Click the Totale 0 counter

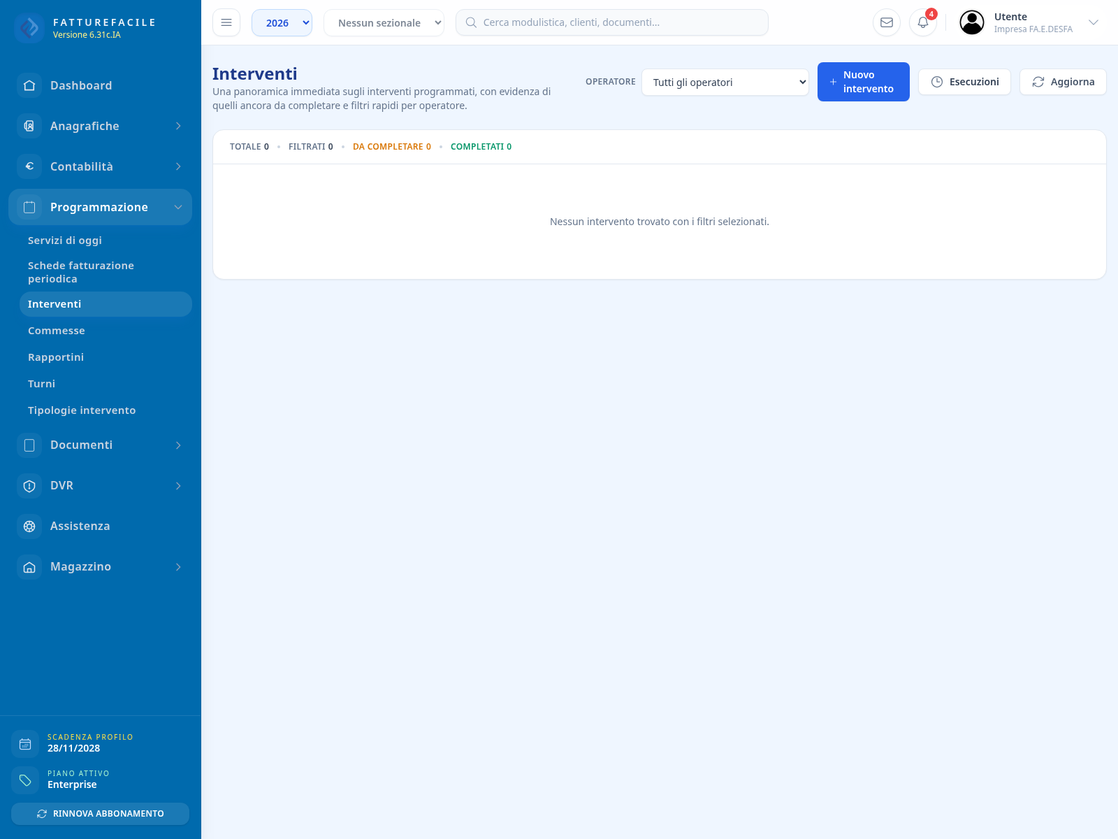click(249, 147)
